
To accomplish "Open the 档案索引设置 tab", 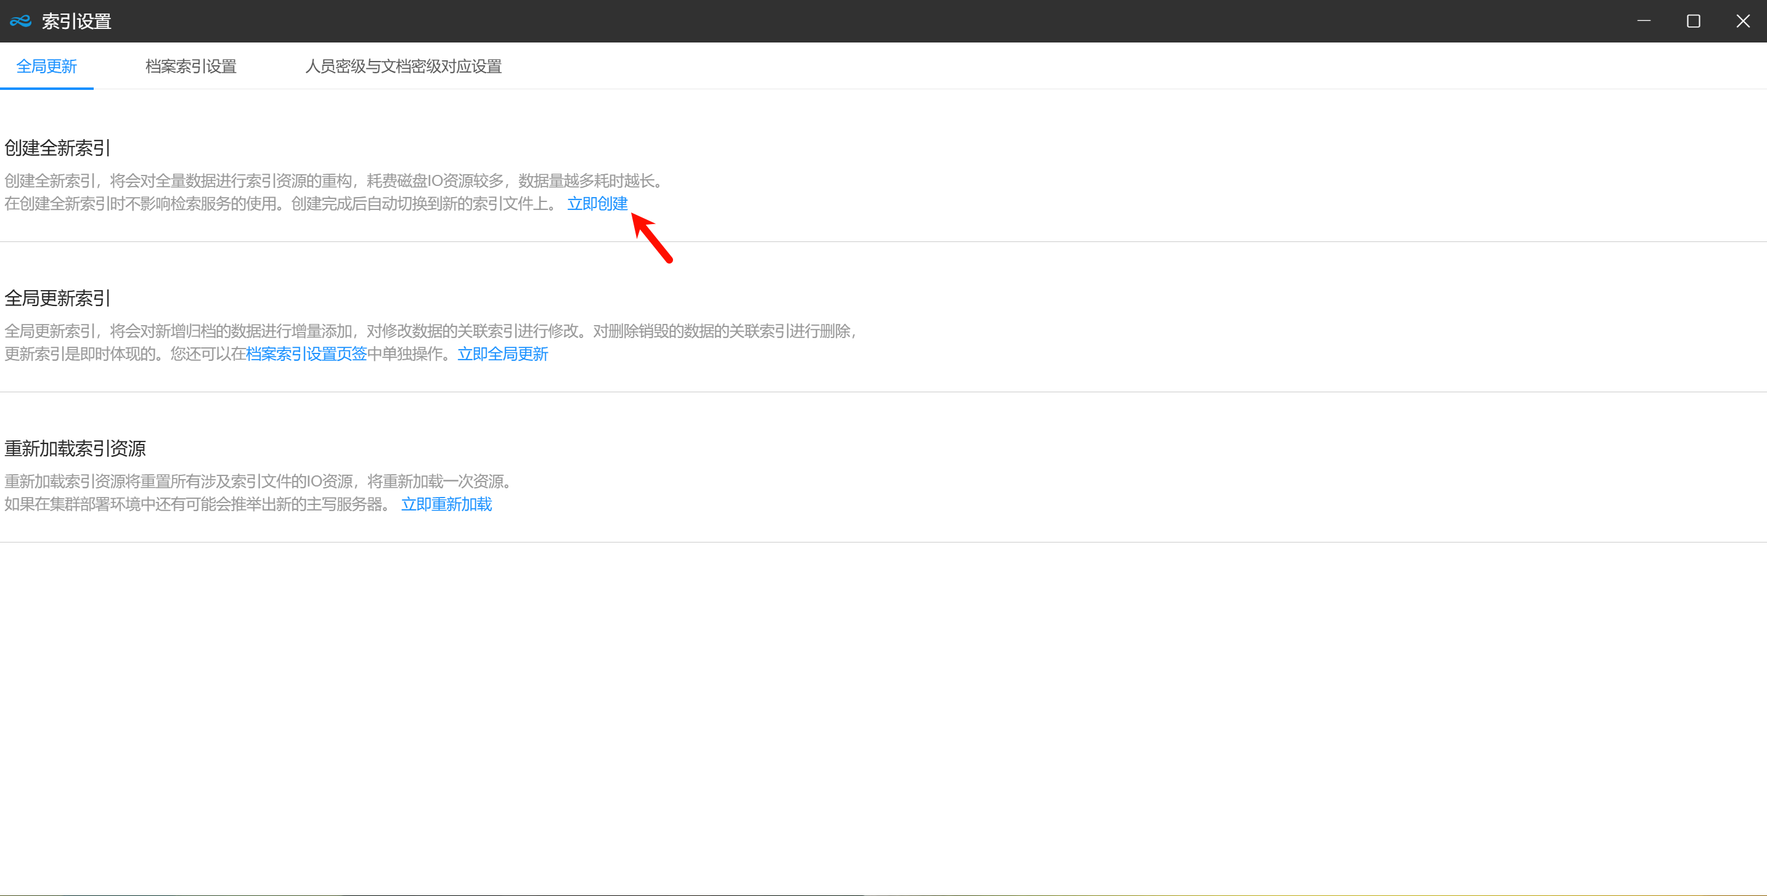I will coord(190,67).
